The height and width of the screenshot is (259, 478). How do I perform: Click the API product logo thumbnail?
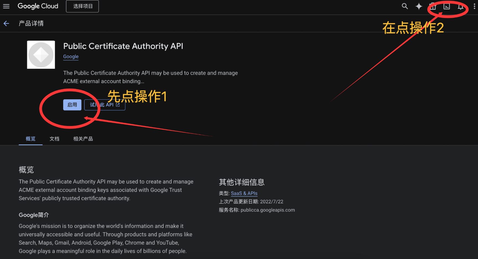pos(41,55)
